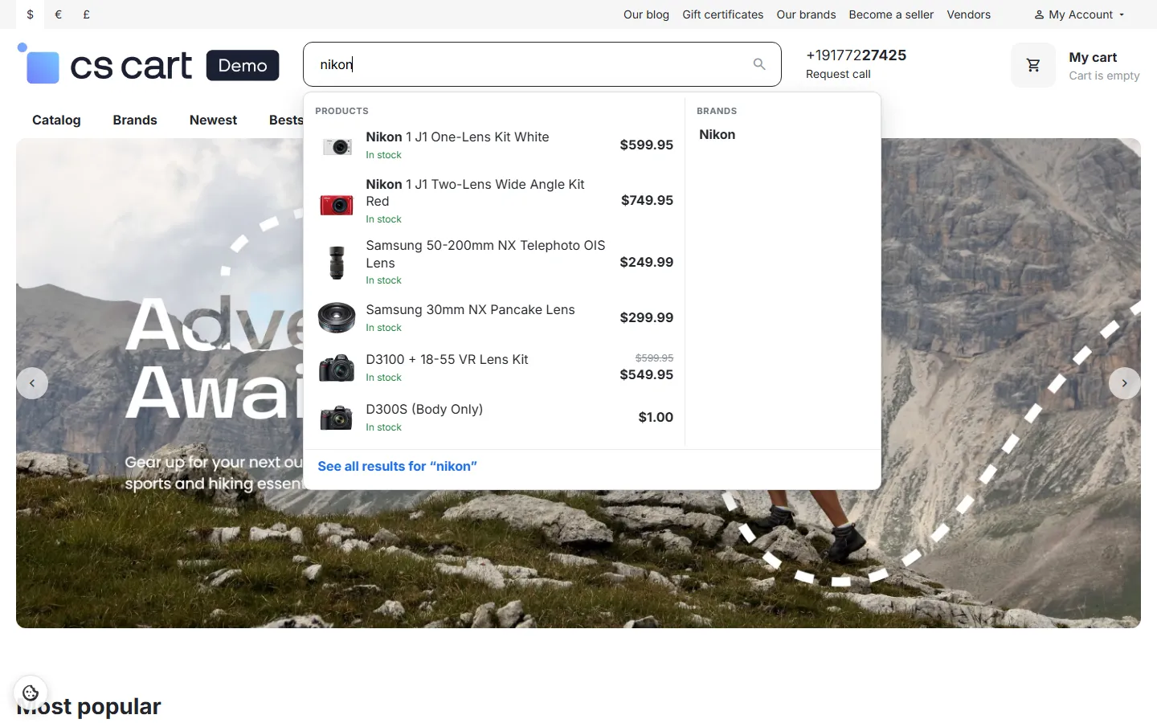Open Our brands link
The width and height of the screenshot is (1157, 723).
pyautogui.click(x=806, y=14)
